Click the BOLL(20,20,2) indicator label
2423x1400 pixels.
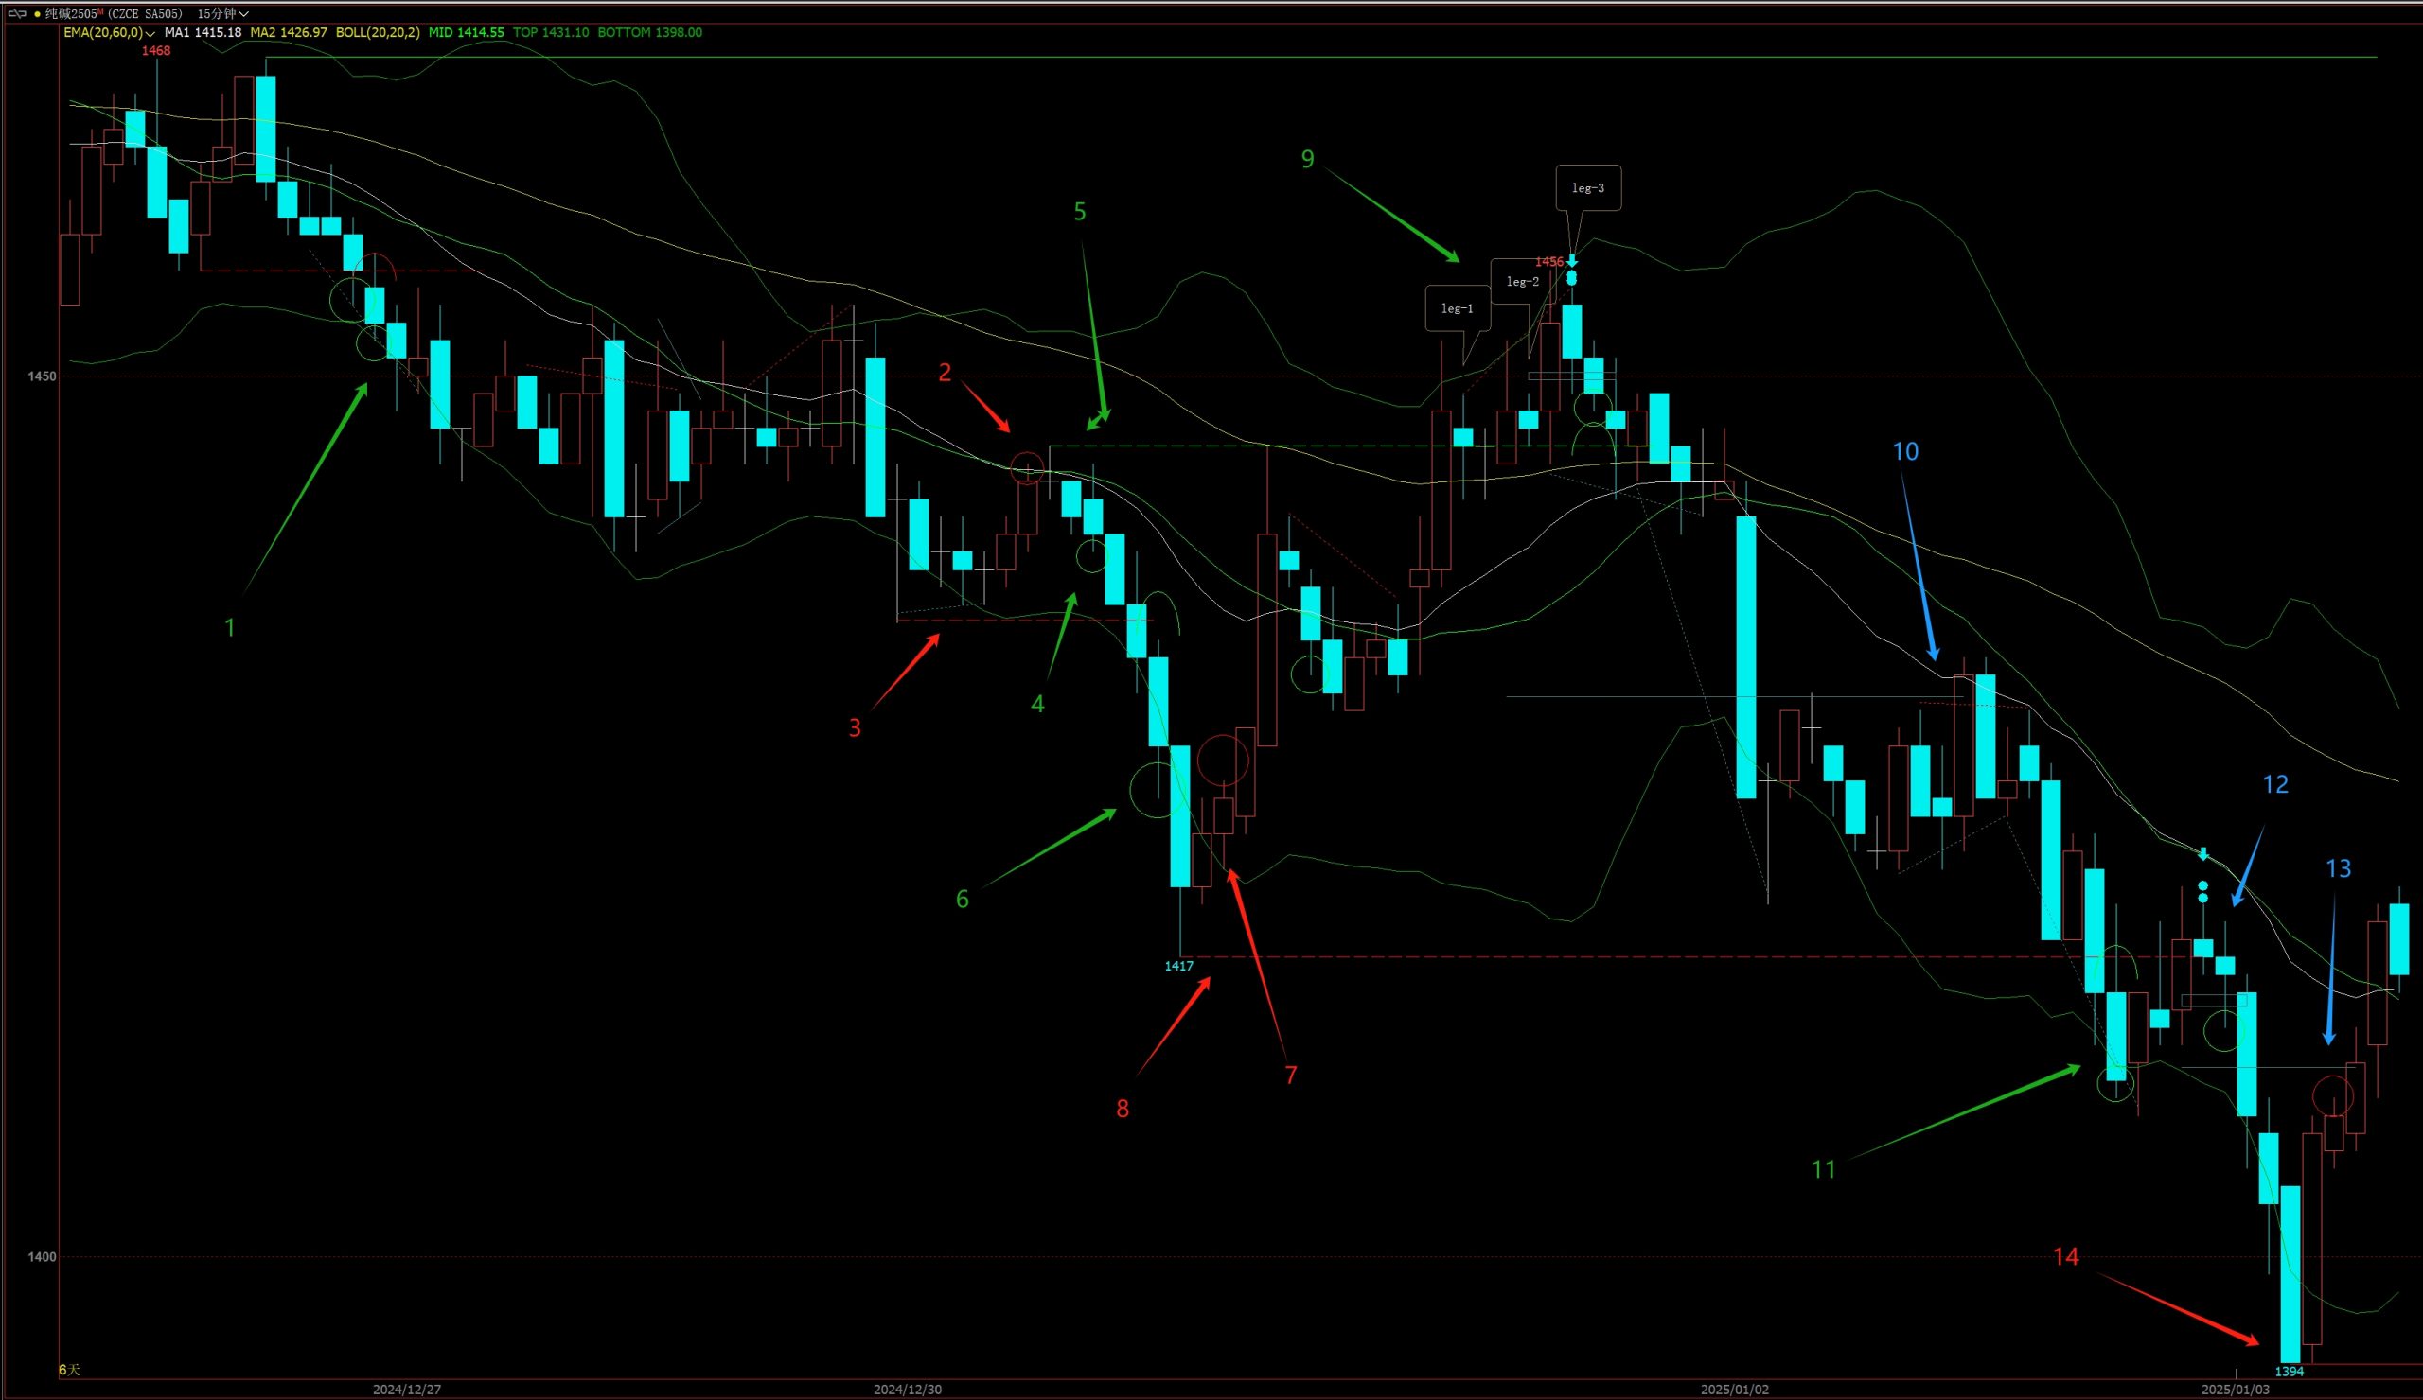click(x=377, y=33)
